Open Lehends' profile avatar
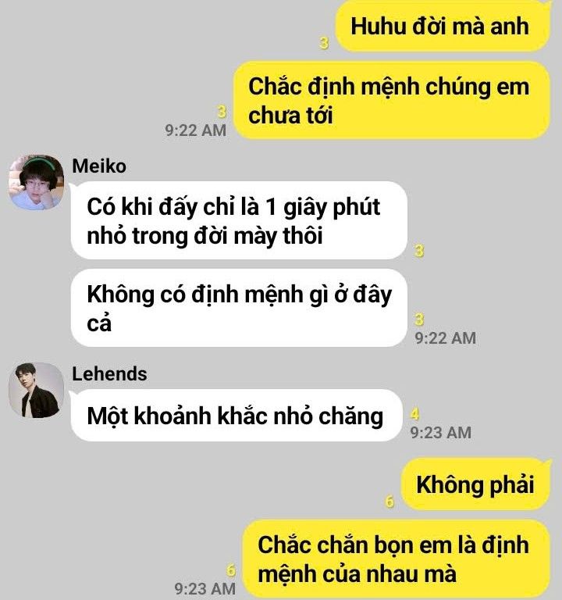Viewport: 562px width, 600px height. pos(37,391)
